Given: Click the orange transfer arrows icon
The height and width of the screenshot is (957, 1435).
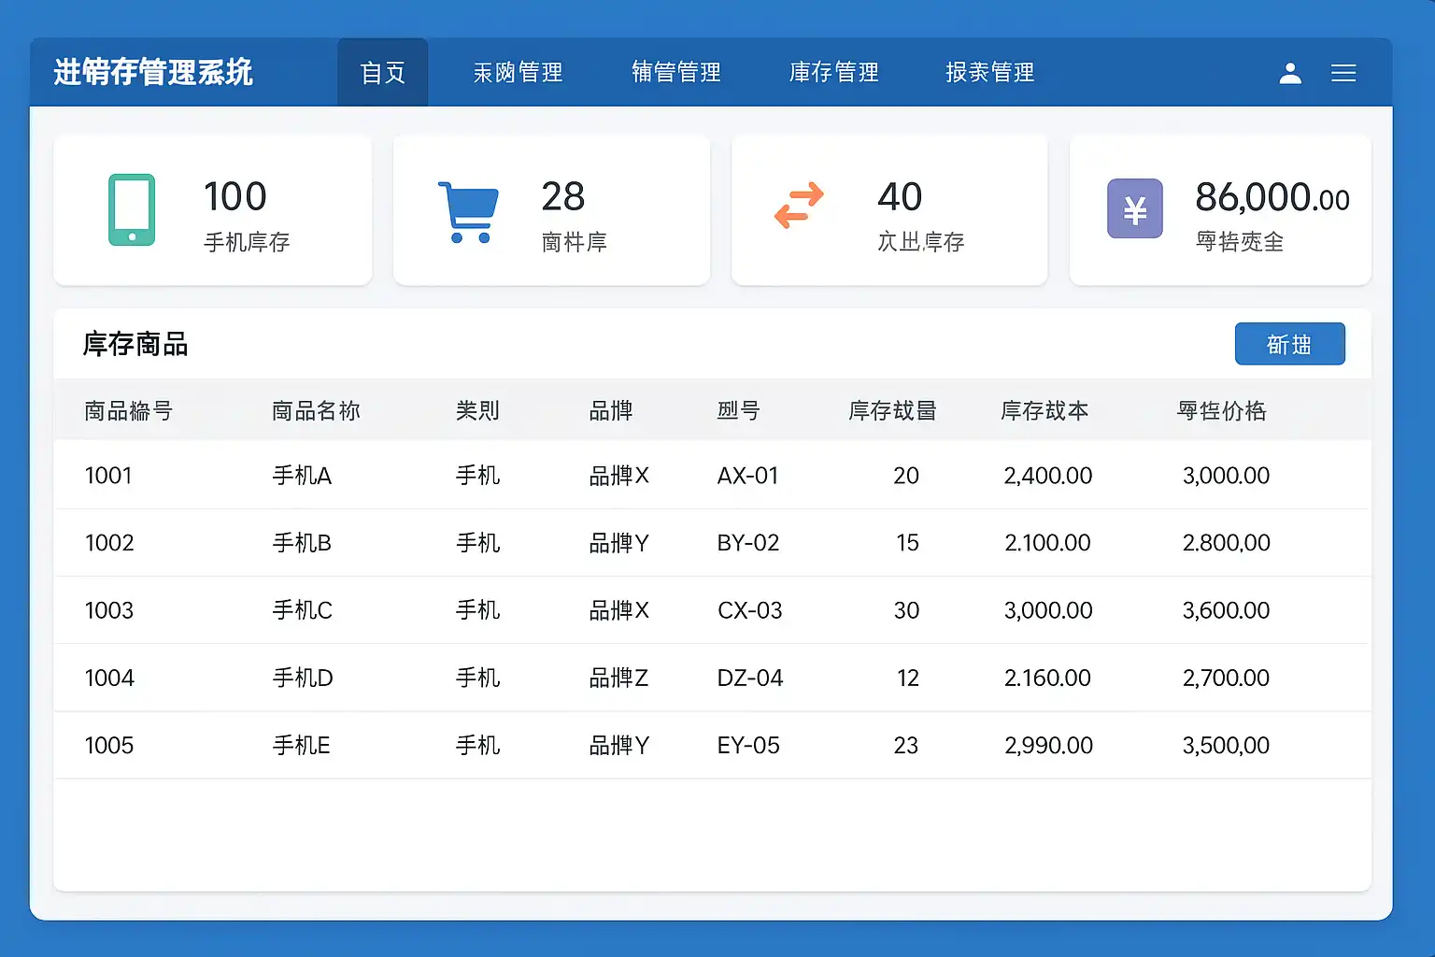Looking at the screenshot, I should pos(799,206).
